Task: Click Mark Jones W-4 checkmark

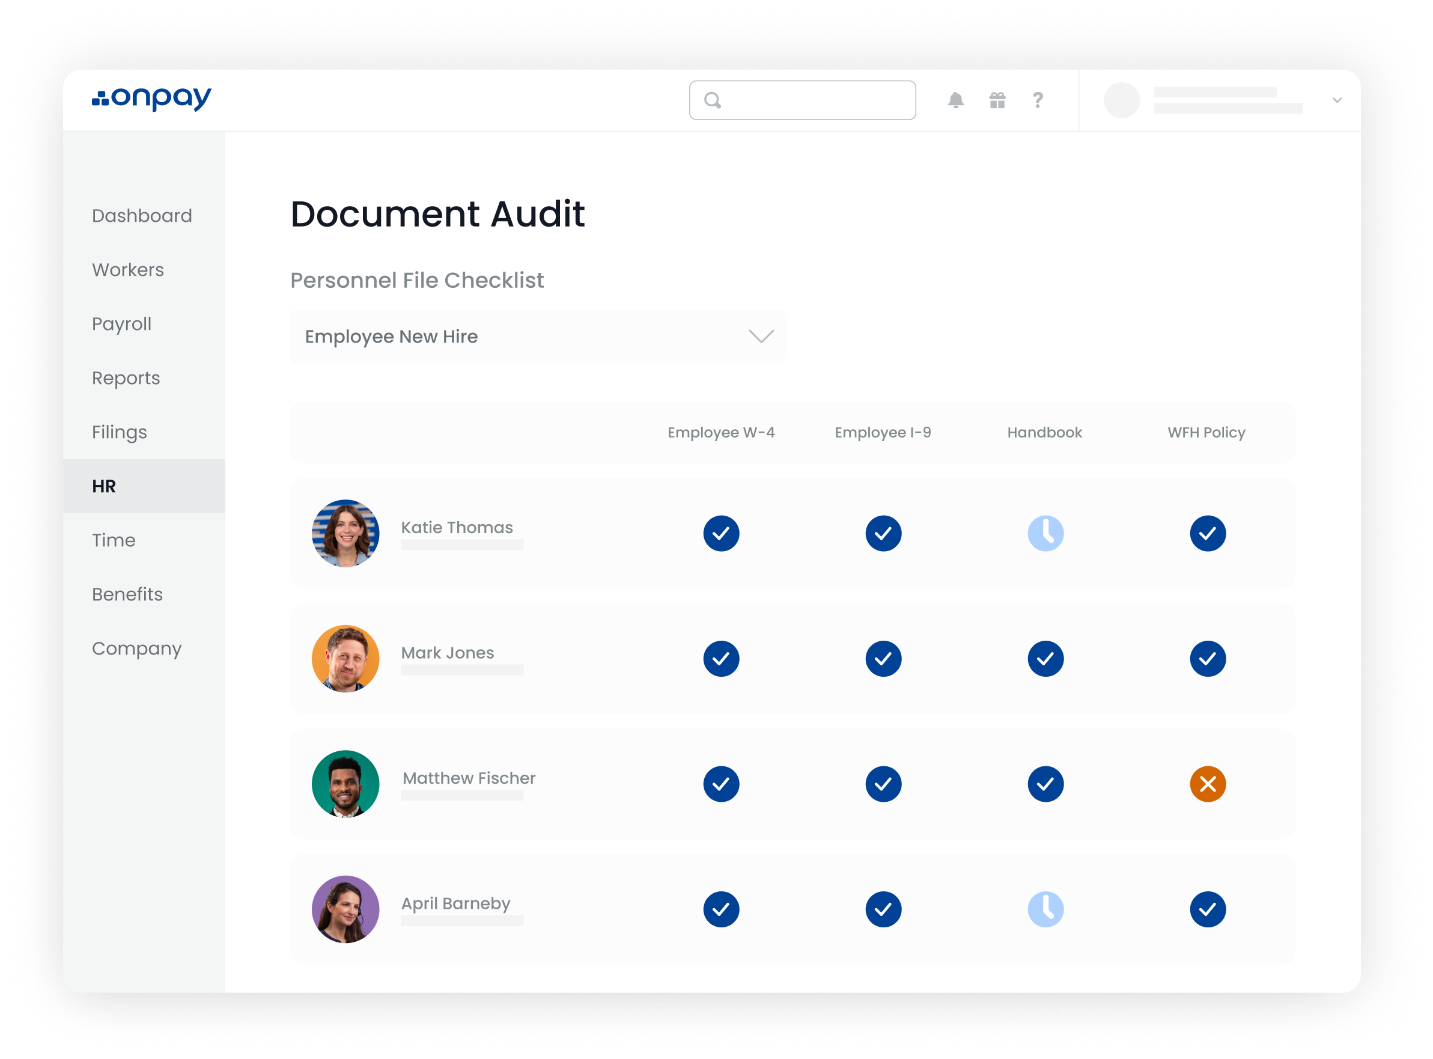Action: click(x=721, y=658)
